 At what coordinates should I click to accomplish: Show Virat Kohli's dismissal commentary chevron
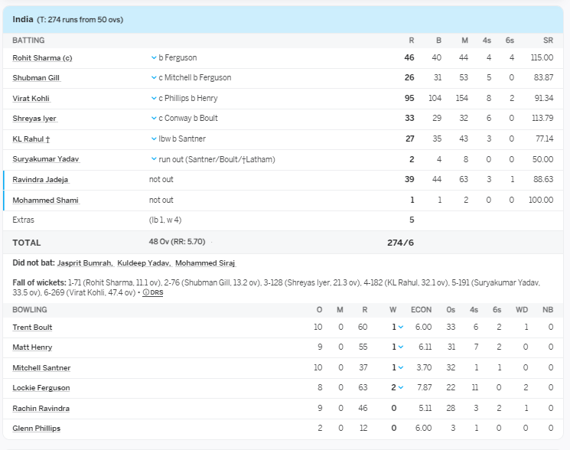(x=154, y=98)
